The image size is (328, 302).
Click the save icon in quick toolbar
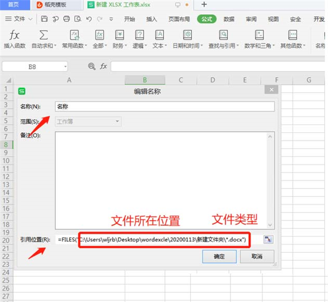point(44,19)
